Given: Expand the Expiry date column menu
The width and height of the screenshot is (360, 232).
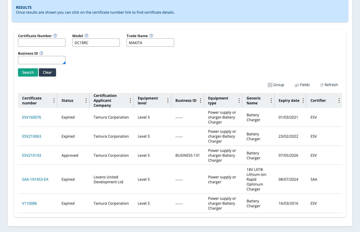Looking at the screenshot, I should click(303, 100).
